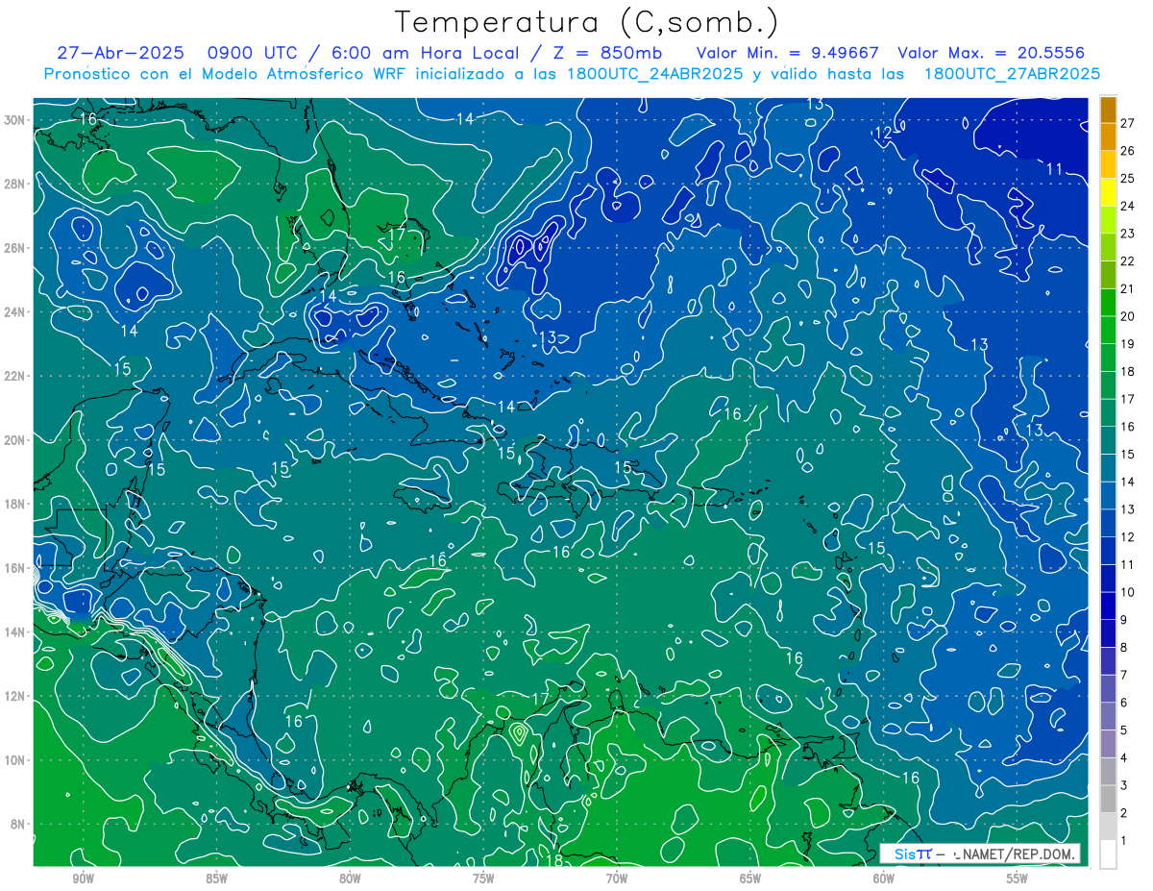The height and width of the screenshot is (891, 1153).
Task: Select the amber colorbar swatch between 25 and 26
Action: pos(1108,164)
